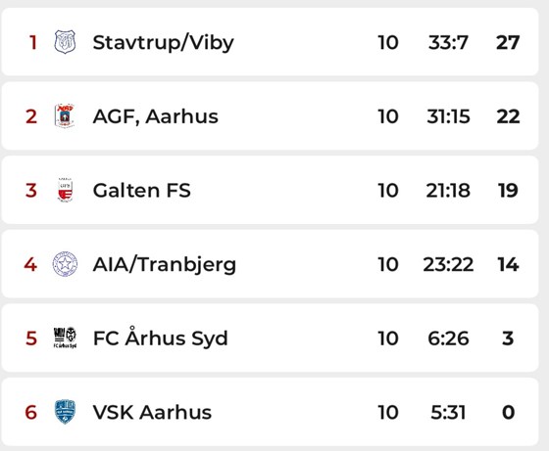Open the AGF, Aarhus team name
Viewport: 549px width, 451px height.
point(156,116)
